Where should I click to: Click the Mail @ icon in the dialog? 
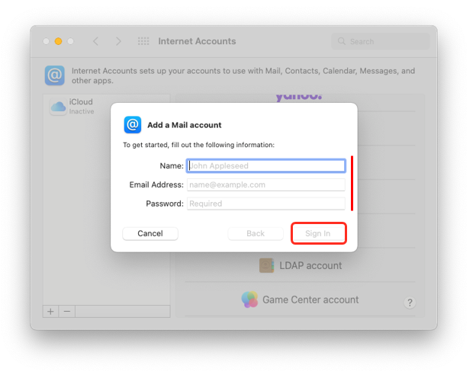click(x=133, y=125)
